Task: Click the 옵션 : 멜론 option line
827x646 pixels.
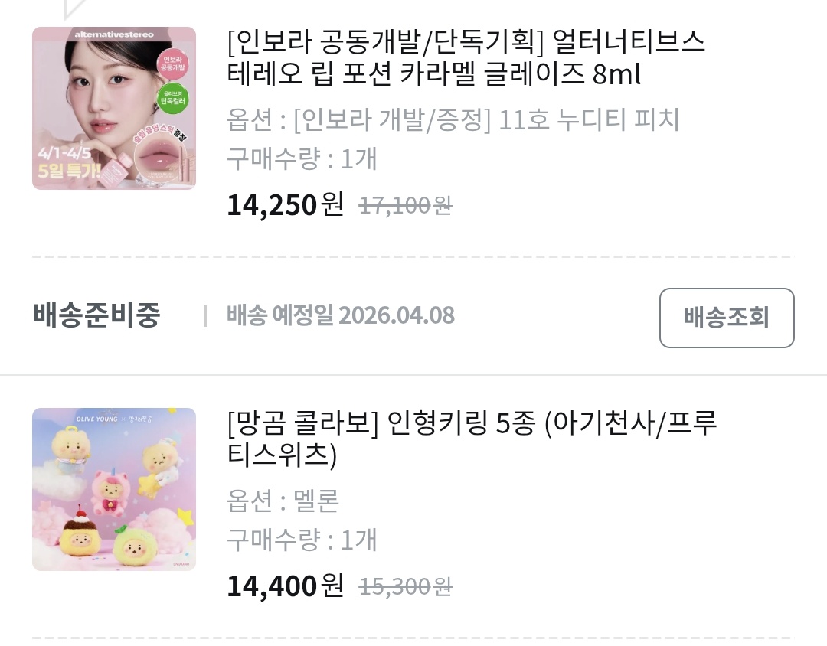Action: tap(283, 501)
